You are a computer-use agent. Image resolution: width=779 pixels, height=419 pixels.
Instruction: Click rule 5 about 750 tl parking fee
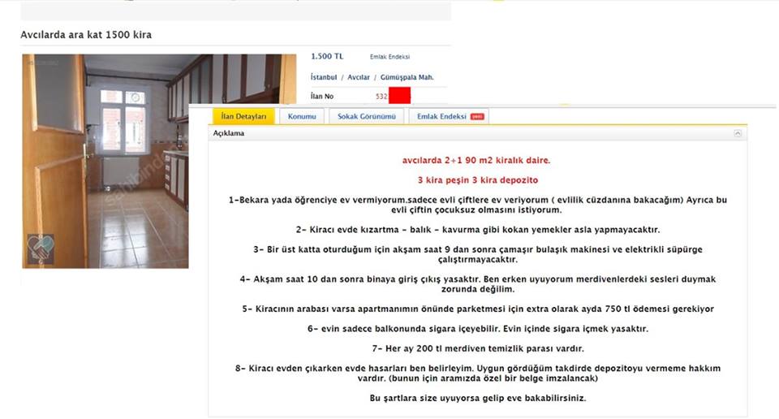pyautogui.click(x=477, y=309)
